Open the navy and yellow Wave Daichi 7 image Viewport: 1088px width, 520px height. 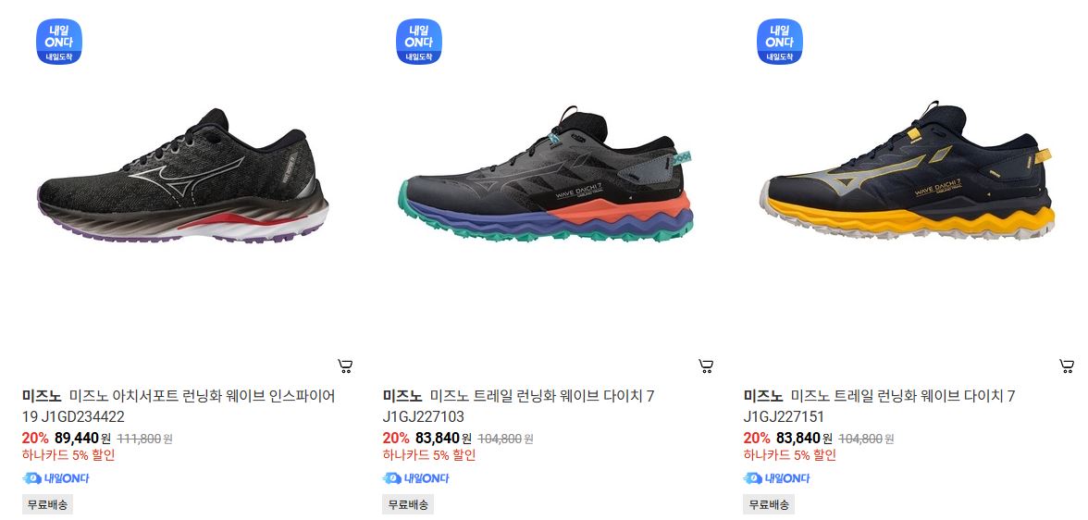[x=908, y=171]
